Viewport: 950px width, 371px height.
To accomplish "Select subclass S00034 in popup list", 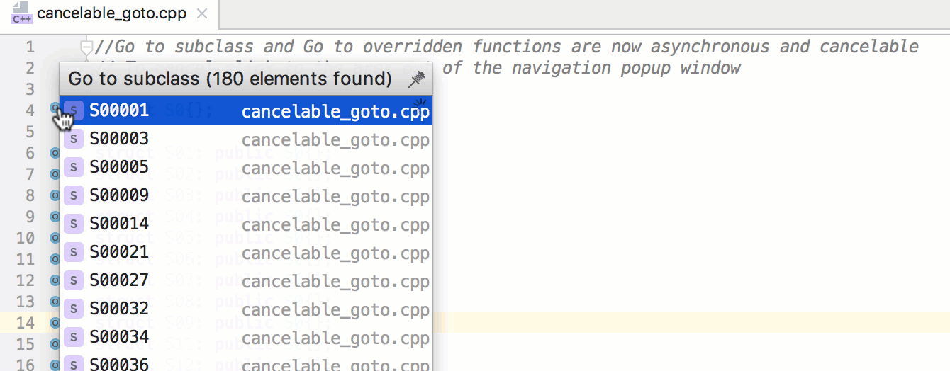I will (x=246, y=337).
